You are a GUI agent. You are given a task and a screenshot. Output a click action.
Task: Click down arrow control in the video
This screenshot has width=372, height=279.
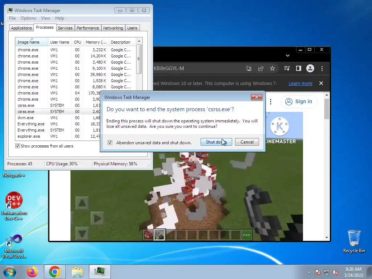[82, 234]
